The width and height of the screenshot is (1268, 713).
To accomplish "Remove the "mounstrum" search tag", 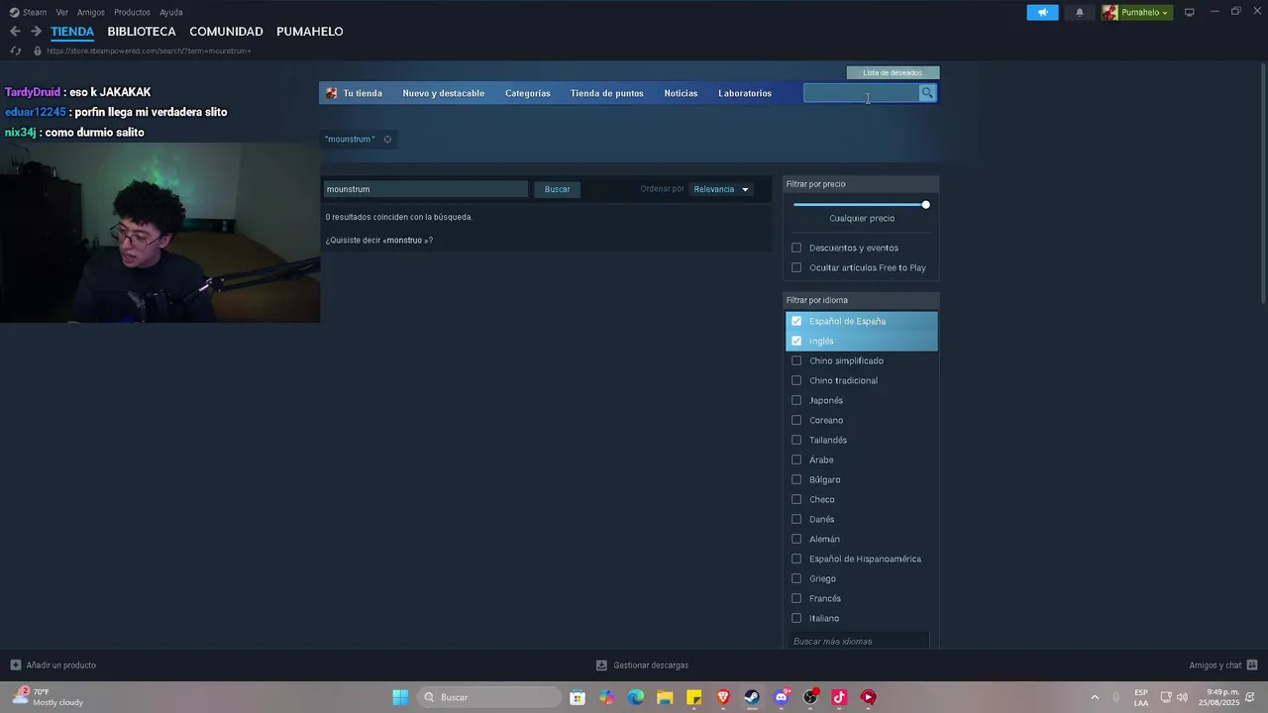I will (387, 140).
